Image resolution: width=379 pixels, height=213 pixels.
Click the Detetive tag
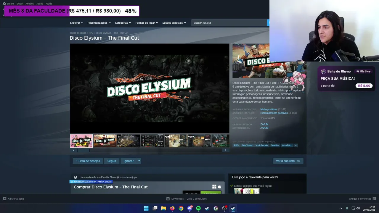tap(275, 146)
